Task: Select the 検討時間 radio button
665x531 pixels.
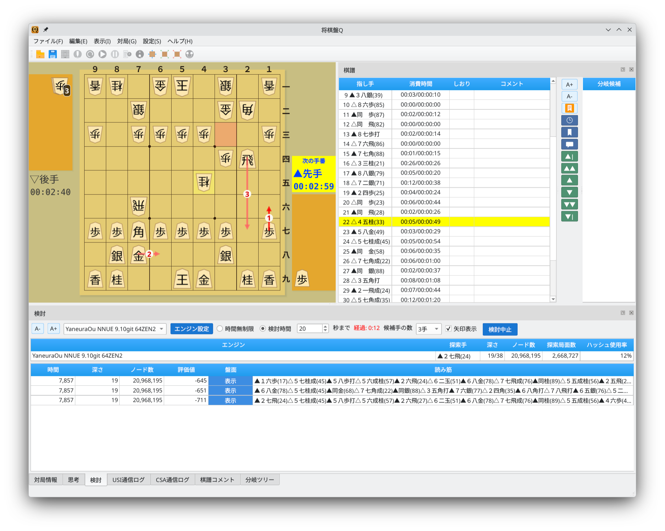Action: (263, 329)
